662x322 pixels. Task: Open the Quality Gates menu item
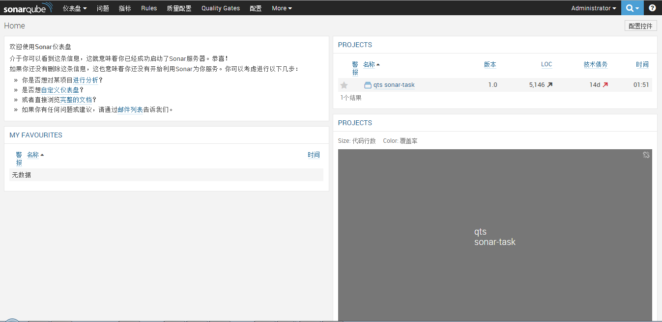point(221,8)
